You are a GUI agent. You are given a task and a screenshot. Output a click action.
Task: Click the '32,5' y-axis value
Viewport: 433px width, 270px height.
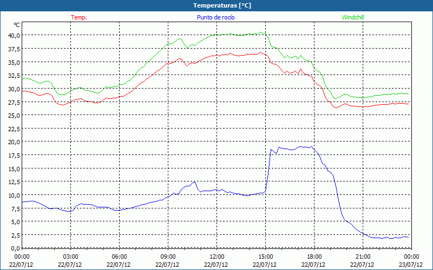tap(14, 75)
